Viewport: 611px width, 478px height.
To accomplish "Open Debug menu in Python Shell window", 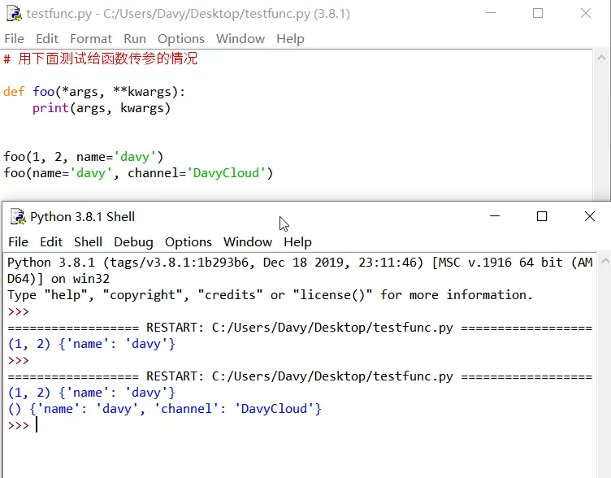I will click(133, 242).
